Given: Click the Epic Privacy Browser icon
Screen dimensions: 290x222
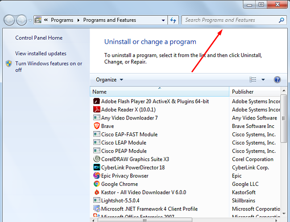Looking at the screenshot, I should click(x=96, y=176).
